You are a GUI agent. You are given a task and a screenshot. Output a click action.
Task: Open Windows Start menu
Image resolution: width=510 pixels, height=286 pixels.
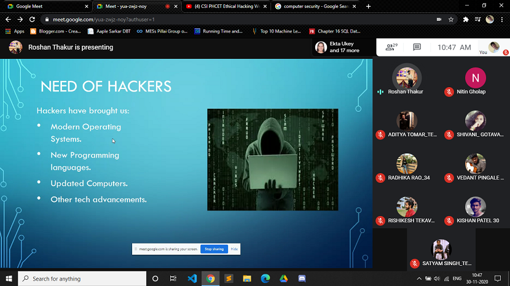coord(9,279)
